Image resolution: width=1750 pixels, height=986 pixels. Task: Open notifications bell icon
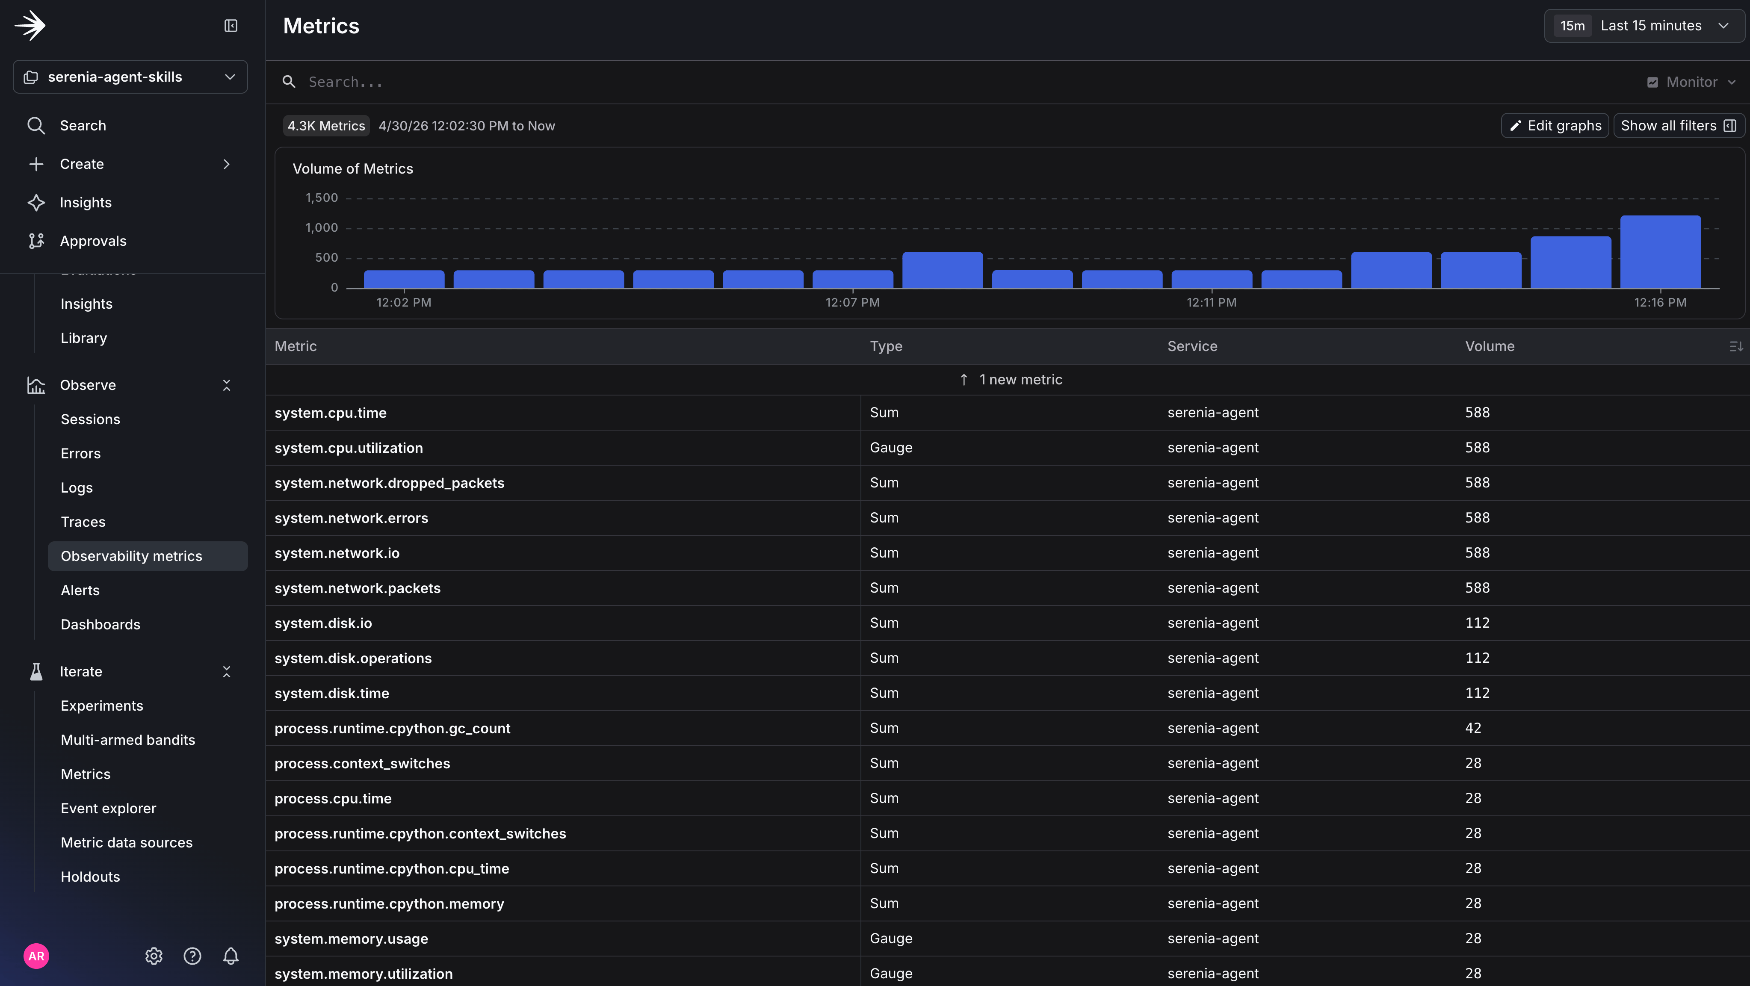(x=231, y=956)
